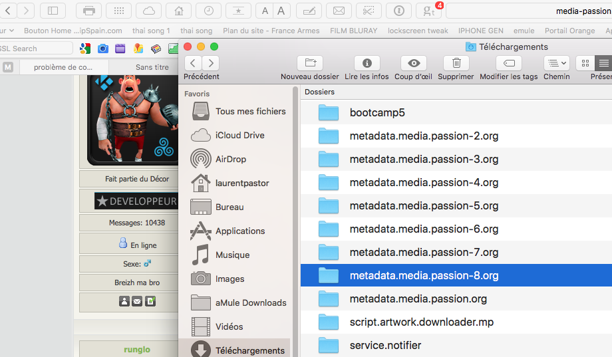Click Safari's home page icon
Image resolution: width=612 pixels, height=357 pixels.
click(x=178, y=11)
